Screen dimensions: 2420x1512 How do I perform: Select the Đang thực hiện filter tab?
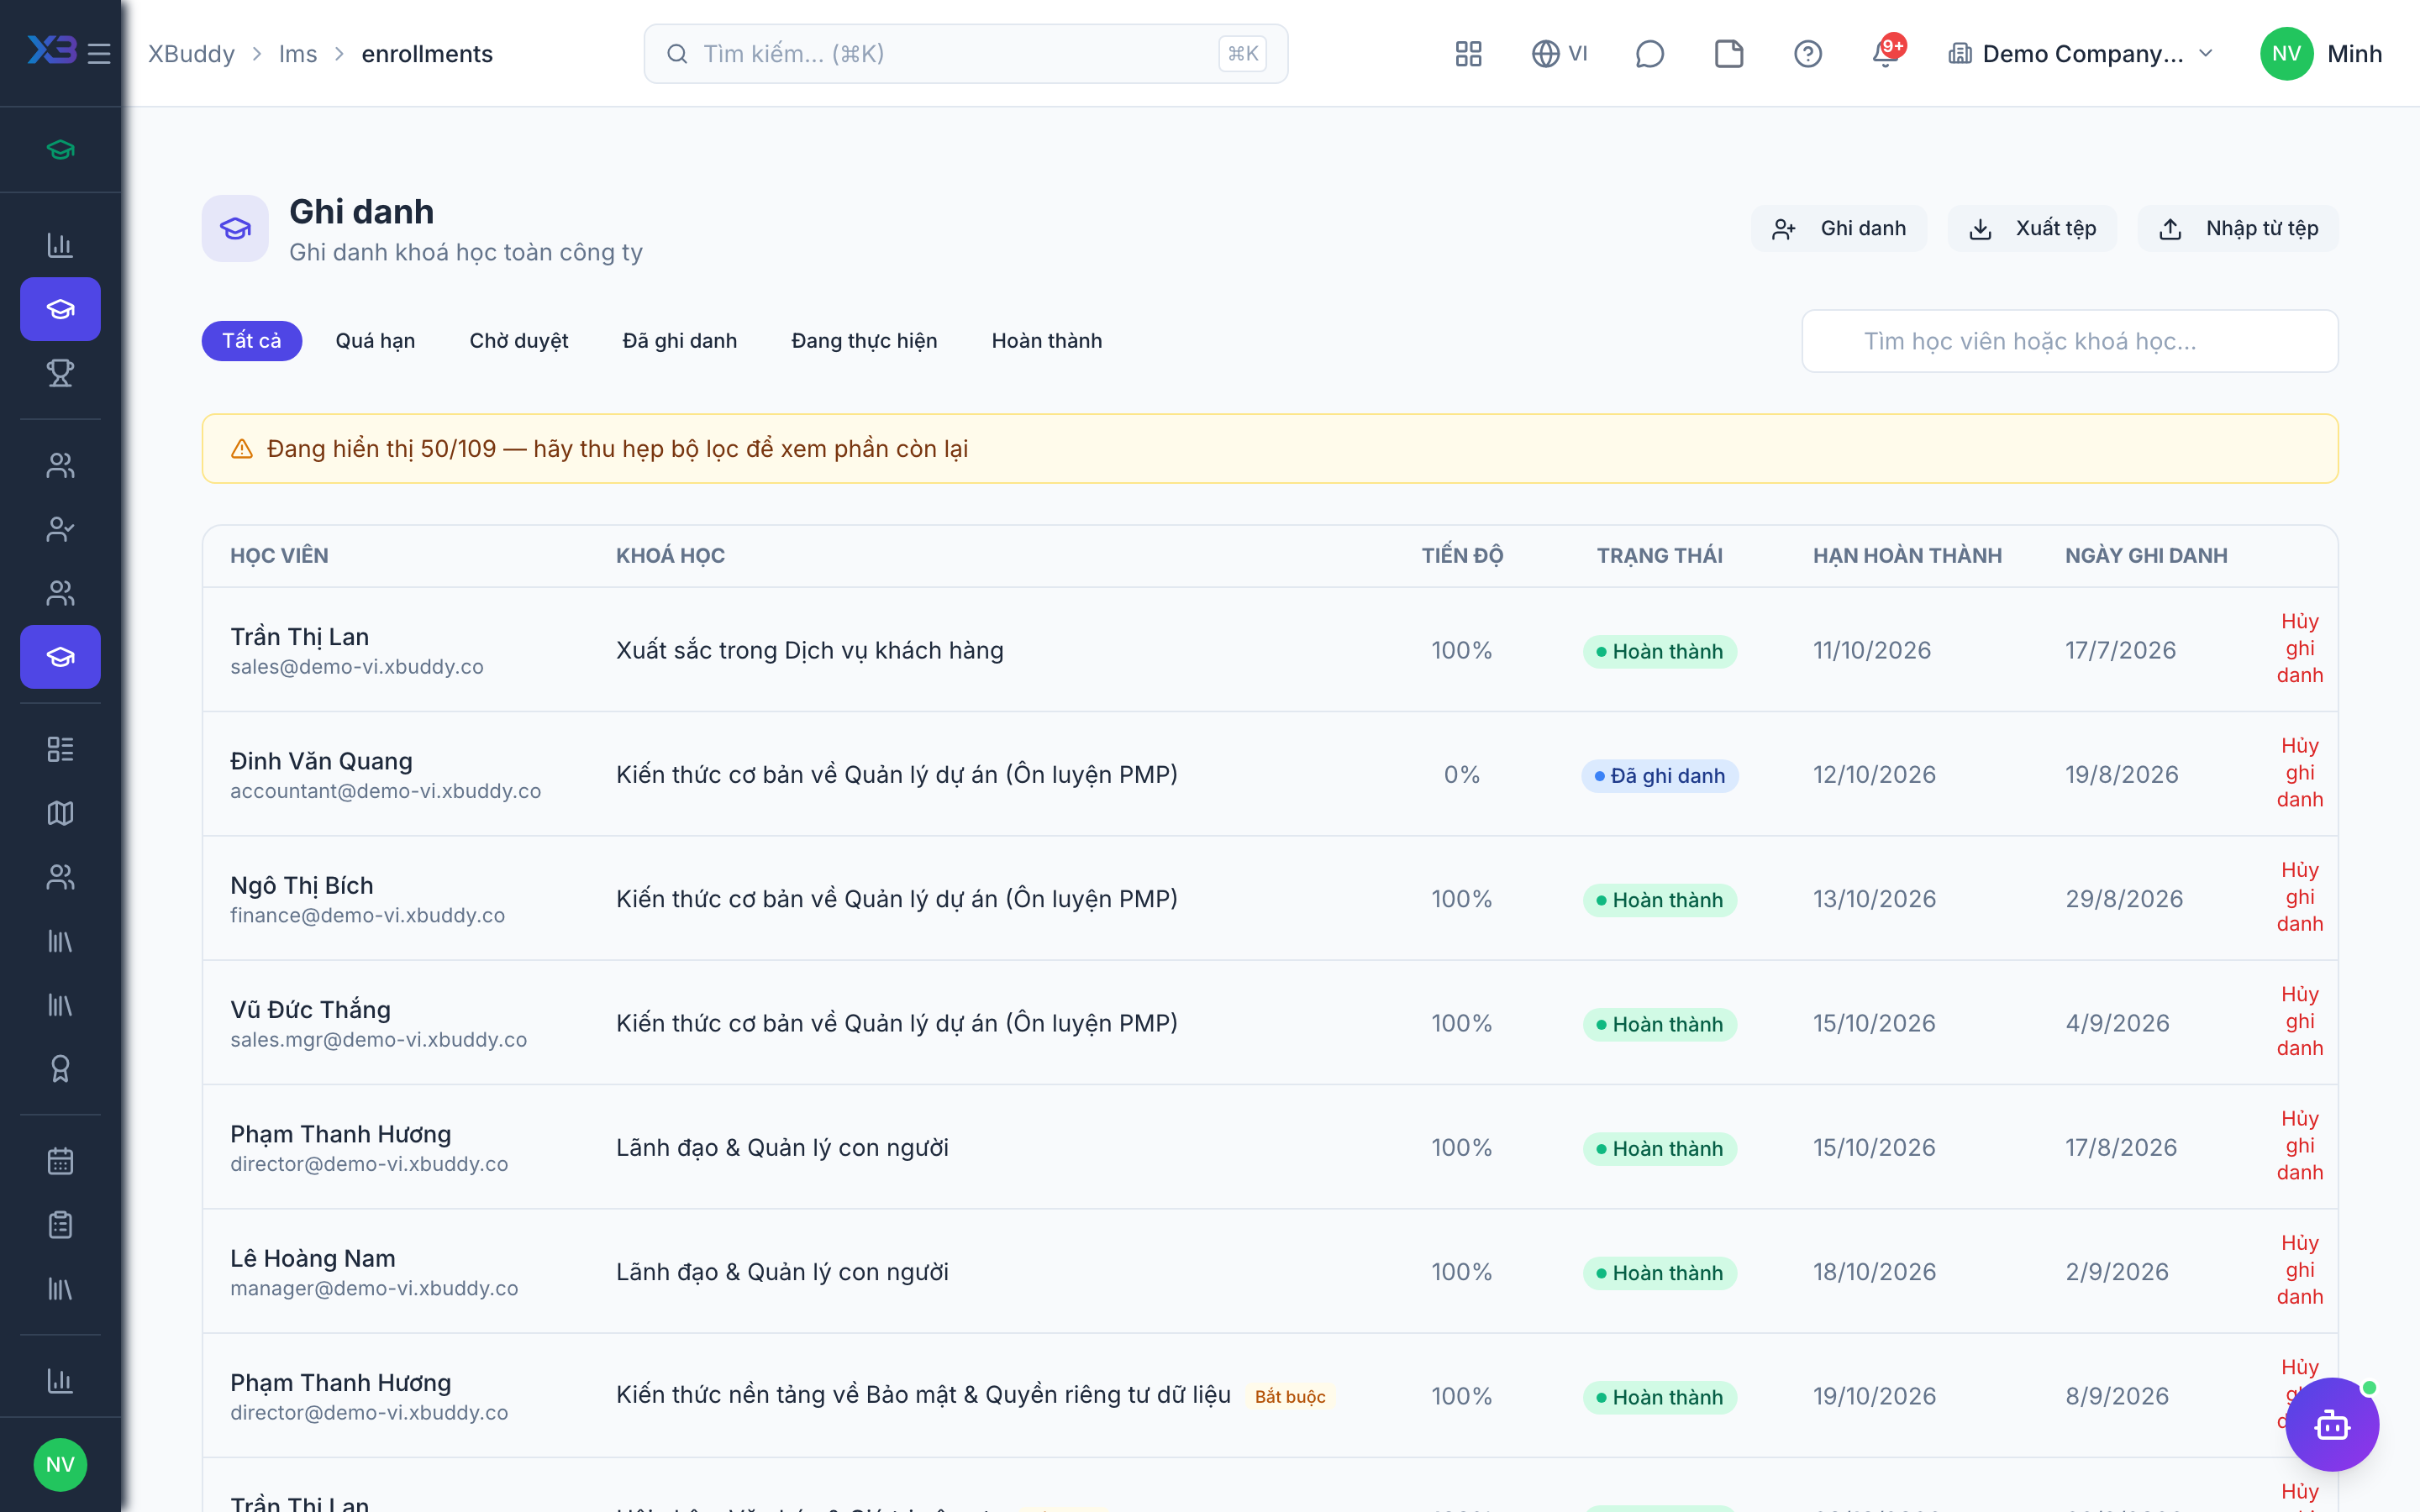(x=864, y=341)
